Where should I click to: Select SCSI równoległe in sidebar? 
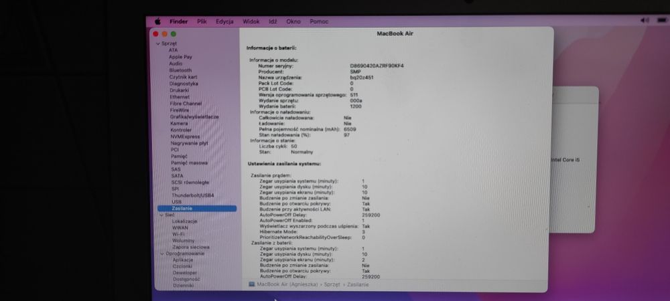(190, 183)
